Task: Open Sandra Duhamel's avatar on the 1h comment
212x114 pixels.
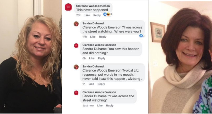Action: [76, 67]
